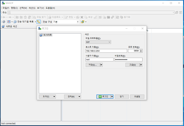Open the Mark (선택) menu
The height and width of the screenshot is (126, 184).
tap(23, 8)
